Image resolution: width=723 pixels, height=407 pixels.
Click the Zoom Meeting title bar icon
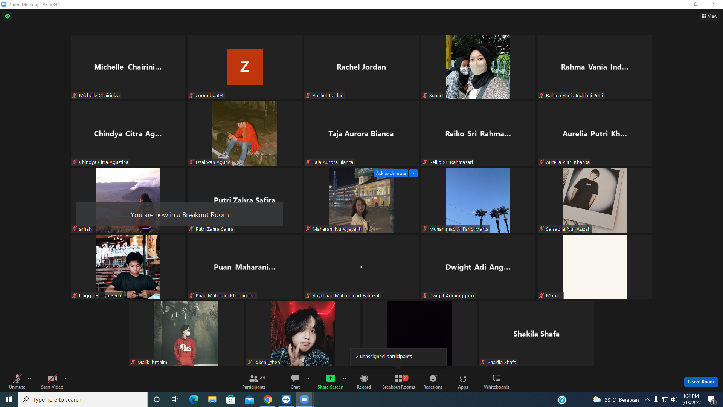4,4
